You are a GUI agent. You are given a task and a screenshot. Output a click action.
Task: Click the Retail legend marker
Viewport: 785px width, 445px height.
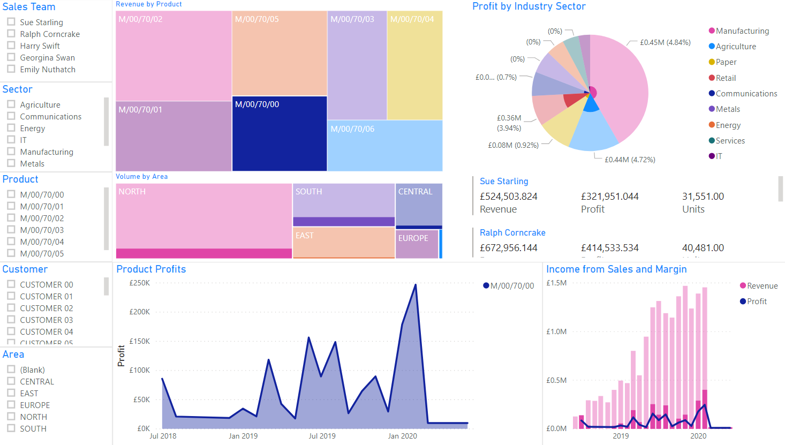(712, 78)
